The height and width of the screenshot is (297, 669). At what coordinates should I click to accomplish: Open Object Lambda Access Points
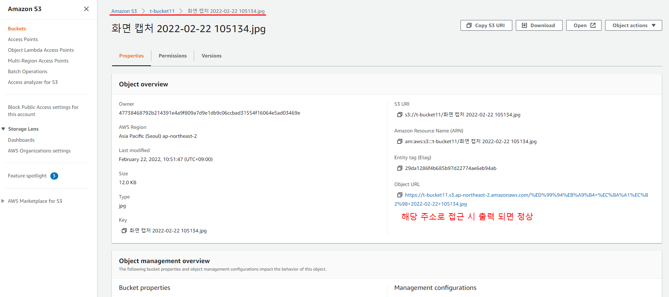coord(41,50)
